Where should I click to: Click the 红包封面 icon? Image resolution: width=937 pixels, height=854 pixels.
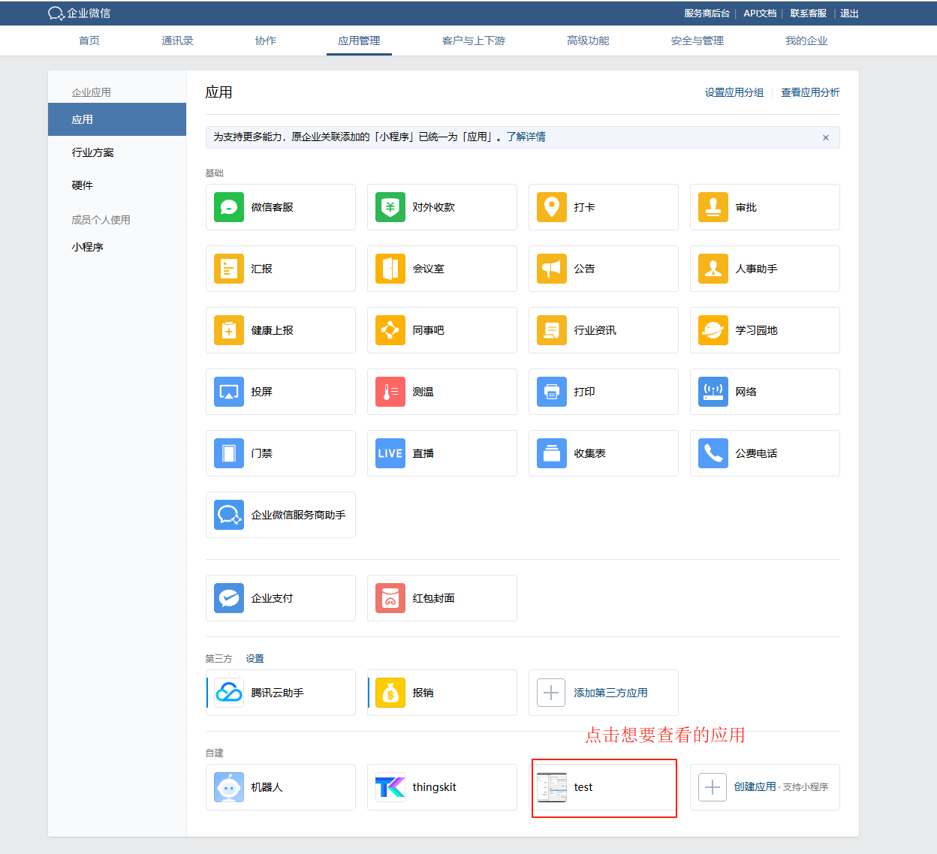[390, 598]
